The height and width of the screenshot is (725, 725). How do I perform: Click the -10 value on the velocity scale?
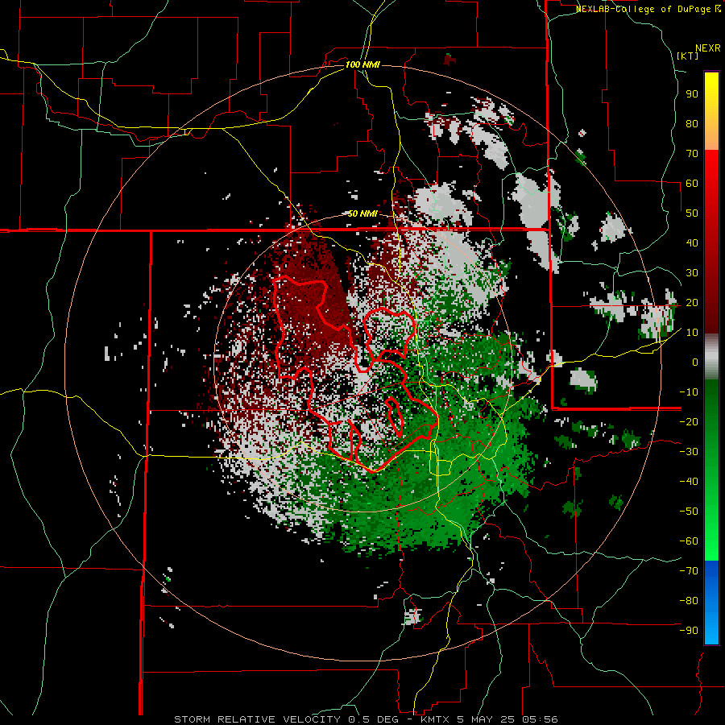click(689, 392)
